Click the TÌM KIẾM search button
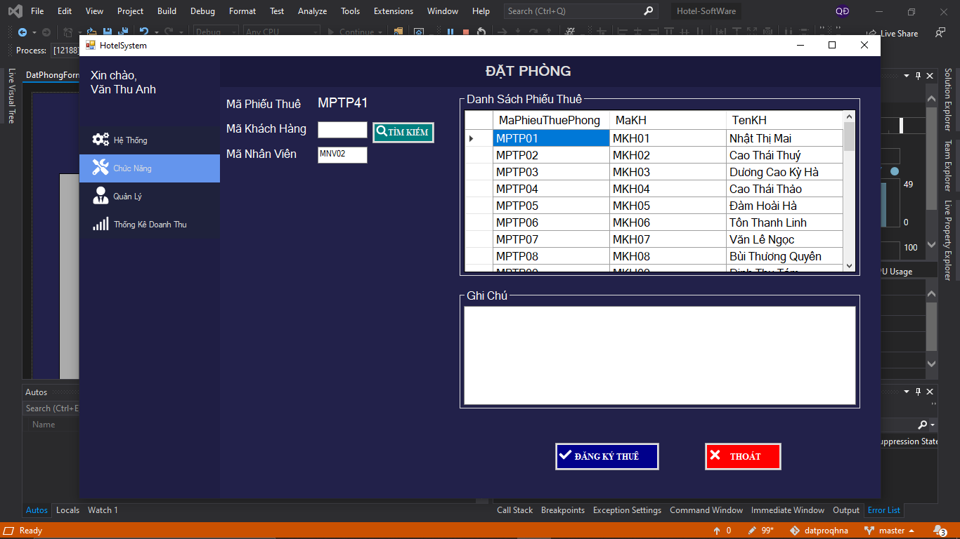Image resolution: width=960 pixels, height=539 pixels. pyautogui.click(x=403, y=132)
